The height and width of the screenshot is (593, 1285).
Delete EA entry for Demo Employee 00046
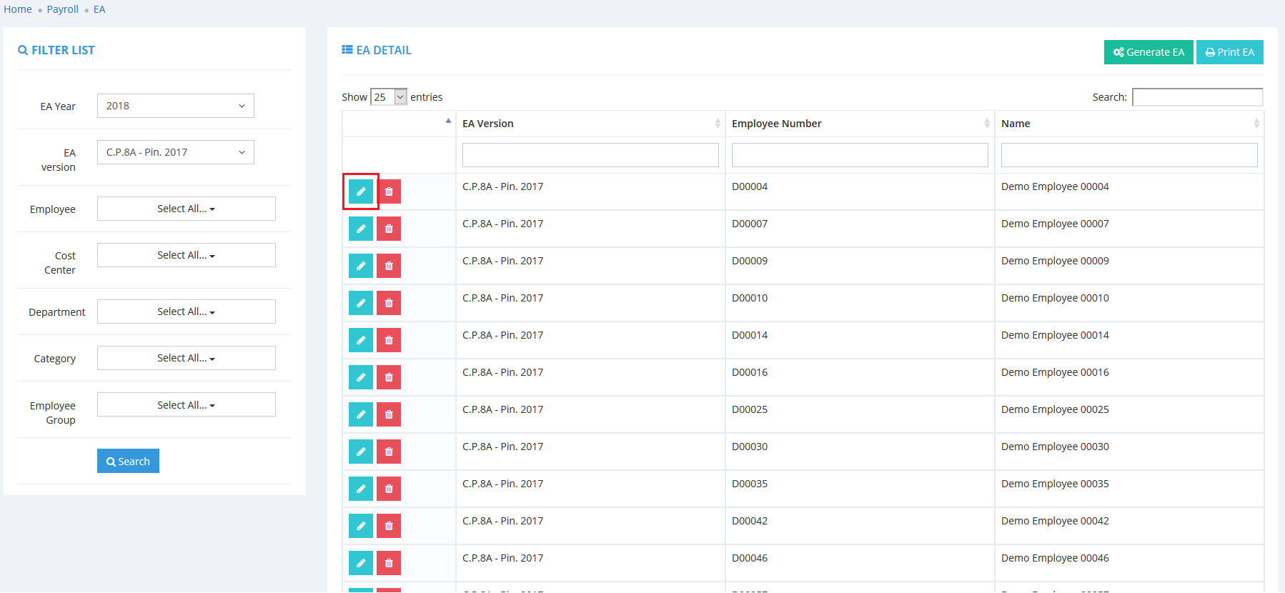(389, 563)
